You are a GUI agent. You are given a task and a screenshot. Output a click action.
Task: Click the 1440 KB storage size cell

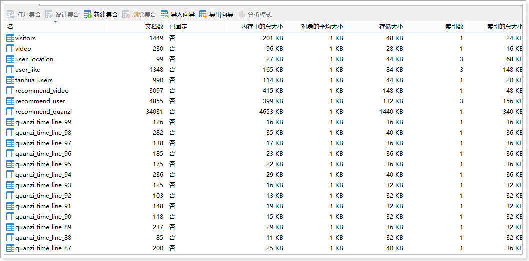(x=391, y=111)
